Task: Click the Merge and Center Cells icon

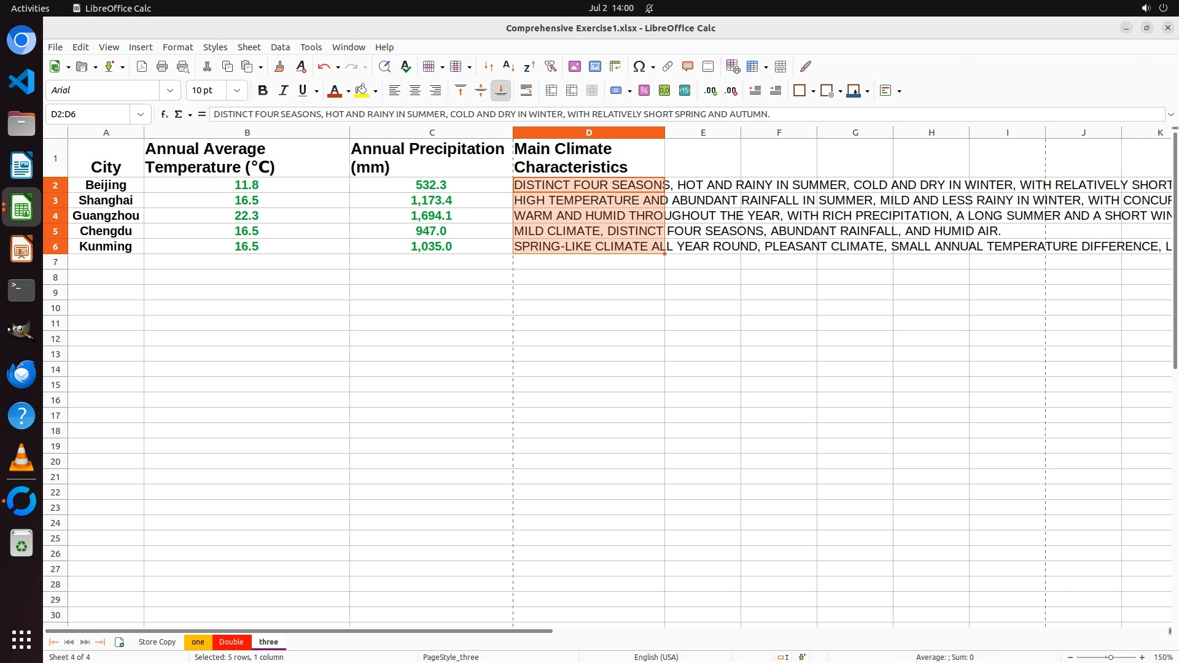Action: pos(551,90)
